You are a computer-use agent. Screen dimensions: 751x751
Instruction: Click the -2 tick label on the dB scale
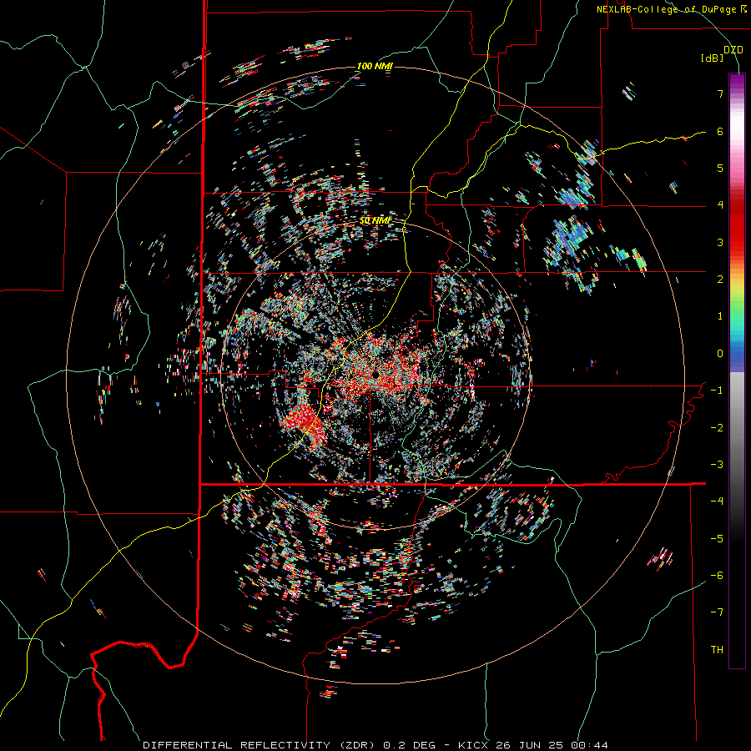pyautogui.click(x=717, y=428)
